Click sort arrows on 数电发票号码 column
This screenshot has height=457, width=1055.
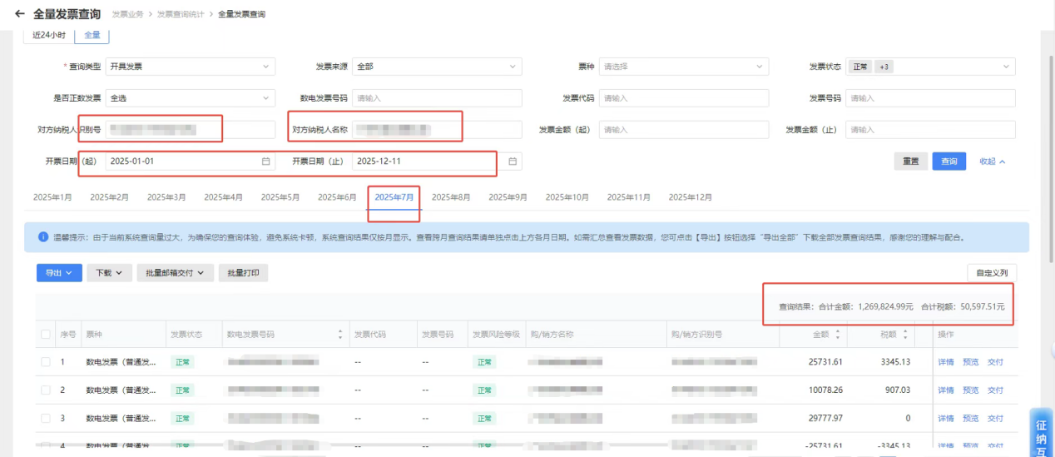click(x=339, y=335)
